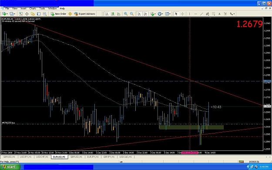
Task: Switch to the EURUSD,H1 chart tab
Action: (x=59, y=157)
